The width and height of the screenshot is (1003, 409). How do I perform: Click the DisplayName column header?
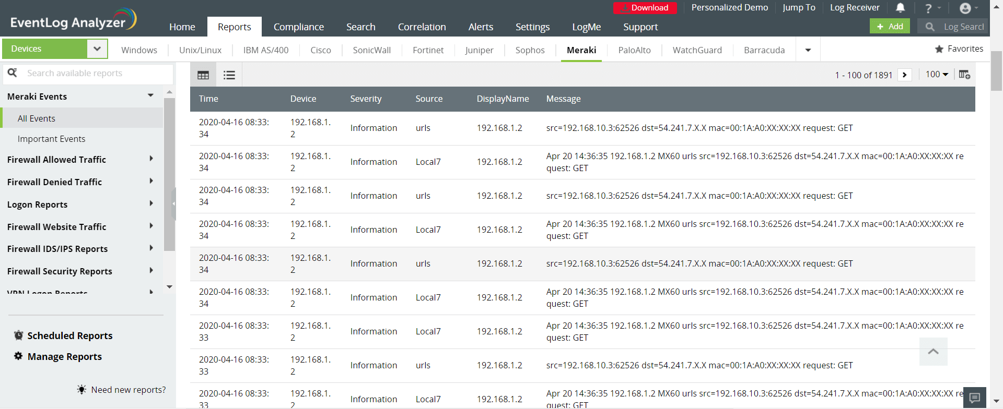point(503,99)
